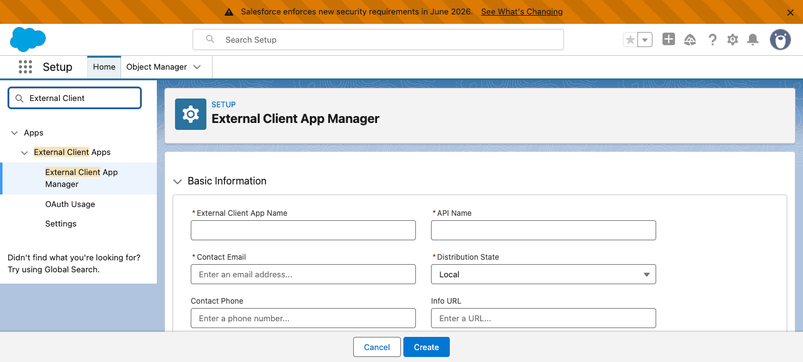Screen dimensions: 803x362
Task: Switch to the Object Manager tab
Action: 157,67
